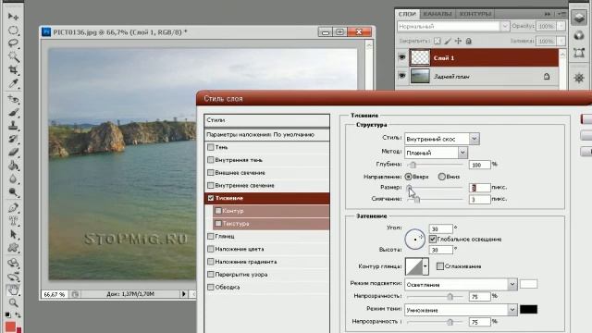
Task: Open the layer fill slider arrow
Action: (x=561, y=41)
